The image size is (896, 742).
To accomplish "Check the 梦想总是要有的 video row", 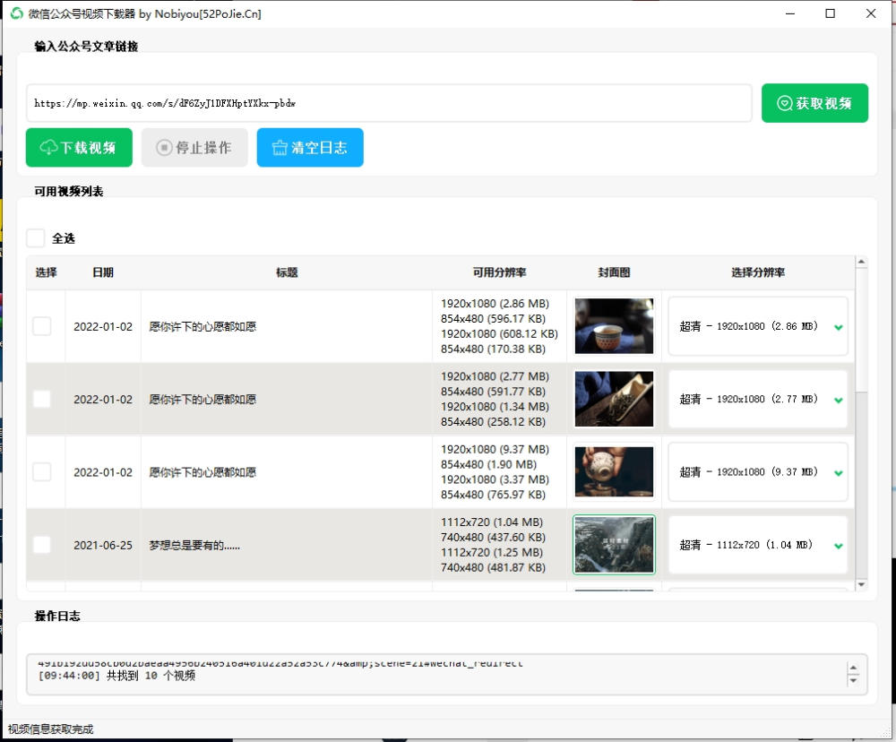I will (x=42, y=544).
